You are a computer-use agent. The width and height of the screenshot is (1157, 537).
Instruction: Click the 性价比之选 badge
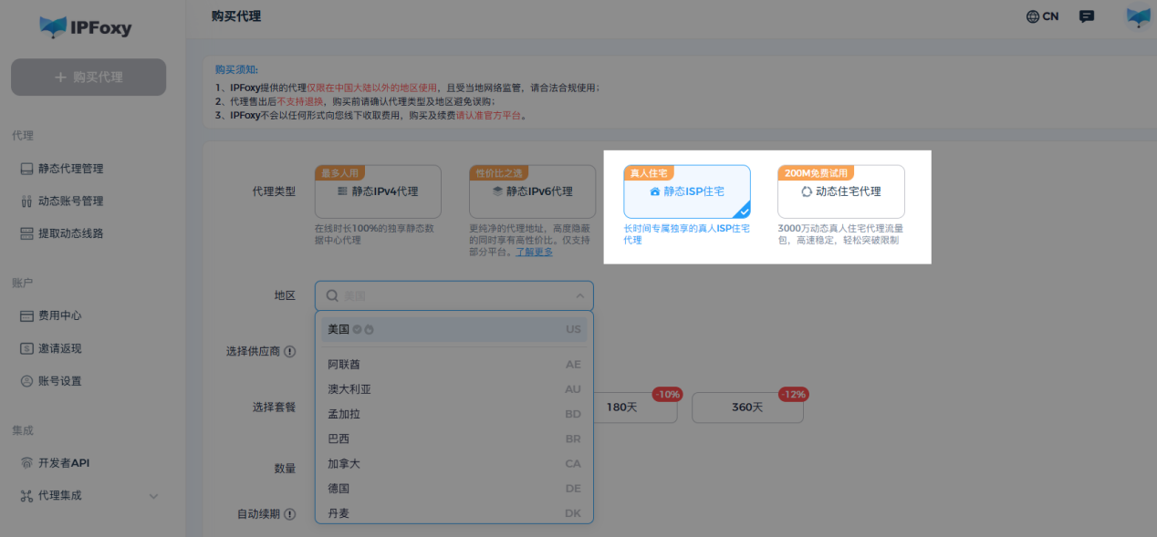[x=498, y=172]
